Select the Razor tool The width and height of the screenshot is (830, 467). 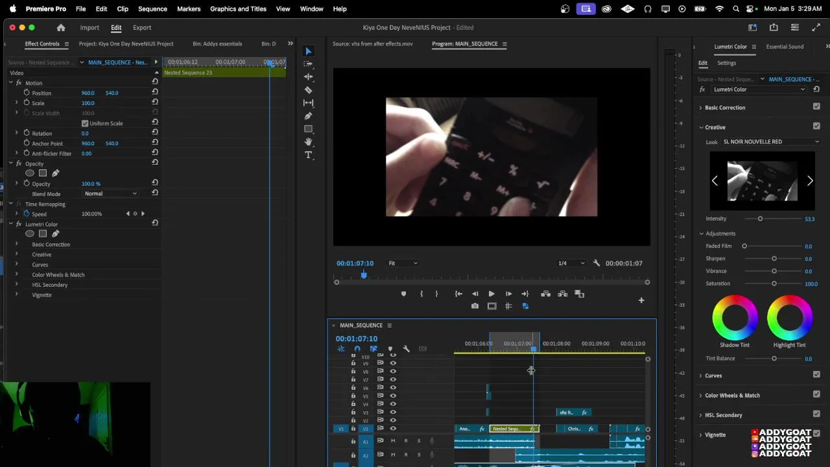click(x=308, y=90)
